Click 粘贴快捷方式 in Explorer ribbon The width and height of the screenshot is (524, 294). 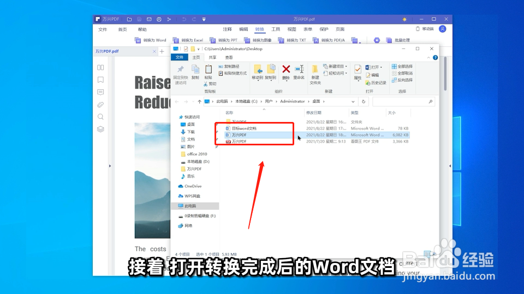[x=233, y=73]
